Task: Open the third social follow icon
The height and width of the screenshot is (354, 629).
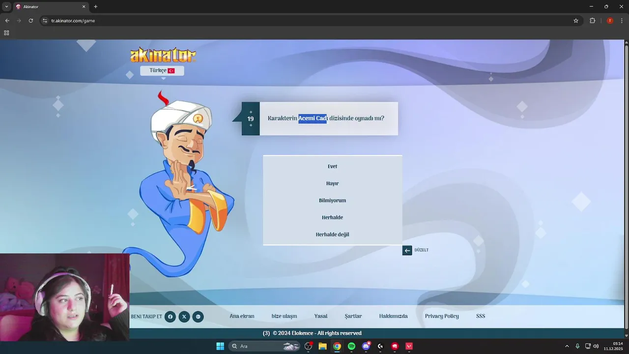Action: pos(198,317)
